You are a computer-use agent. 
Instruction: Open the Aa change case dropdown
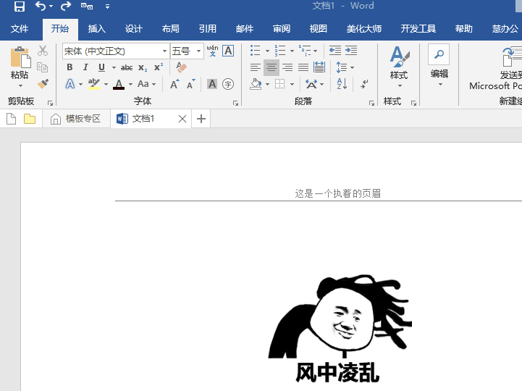[146, 84]
